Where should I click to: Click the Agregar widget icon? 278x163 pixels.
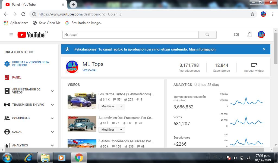point(254,65)
